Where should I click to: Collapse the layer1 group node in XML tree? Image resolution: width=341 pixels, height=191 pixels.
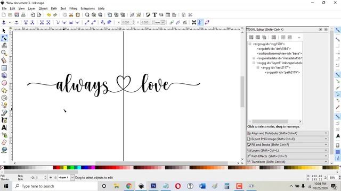[x=254, y=63]
